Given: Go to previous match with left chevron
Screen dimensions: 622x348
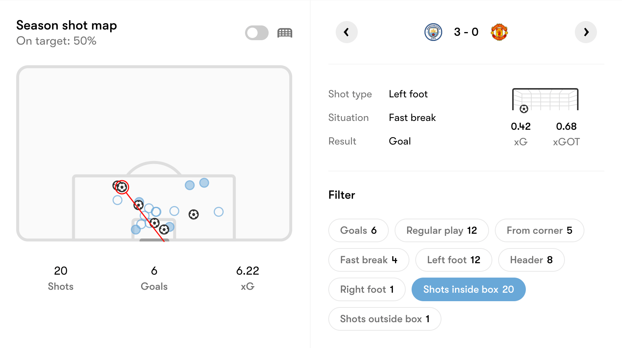Looking at the screenshot, I should click(346, 32).
